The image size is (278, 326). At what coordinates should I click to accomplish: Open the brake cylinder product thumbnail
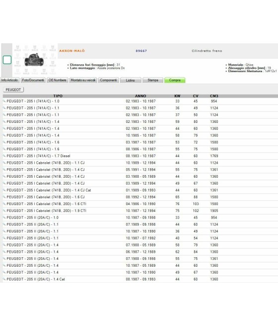click(x=34, y=60)
